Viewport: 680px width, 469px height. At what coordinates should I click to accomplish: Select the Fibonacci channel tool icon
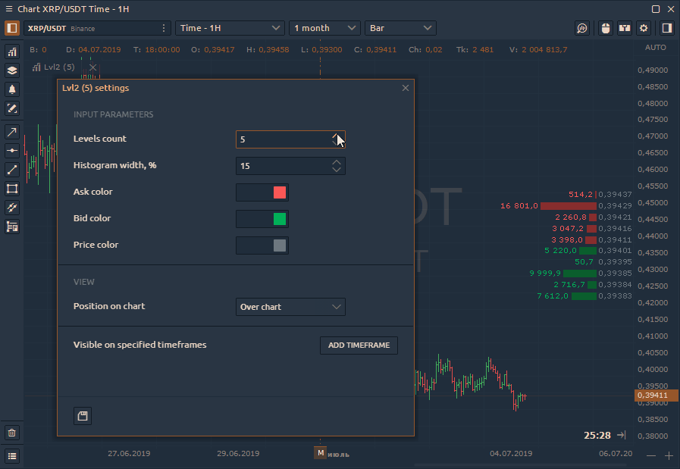click(x=12, y=208)
